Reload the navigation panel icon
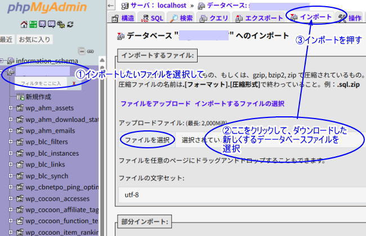 click(x=70, y=24)
